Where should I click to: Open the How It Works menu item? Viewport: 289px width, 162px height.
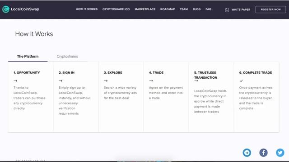(87, 9)
